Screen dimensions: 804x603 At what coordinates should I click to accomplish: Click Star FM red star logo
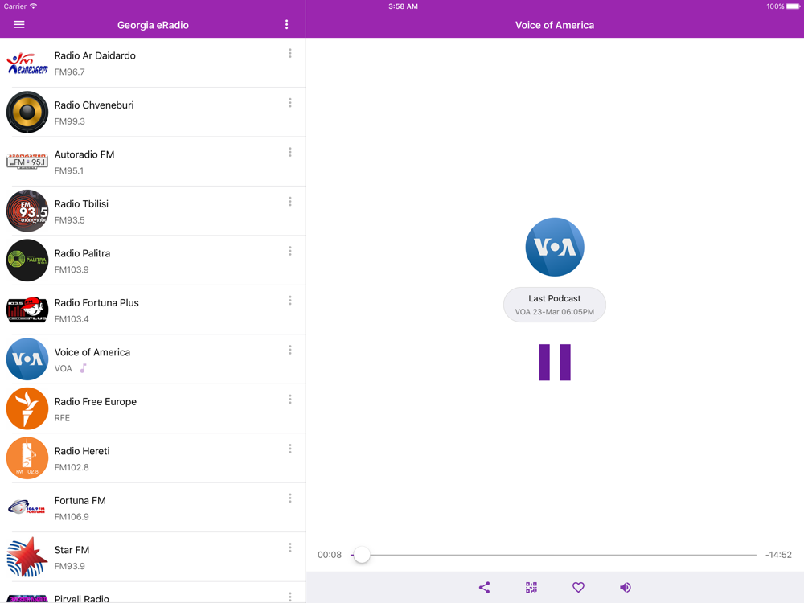point(27,557)
